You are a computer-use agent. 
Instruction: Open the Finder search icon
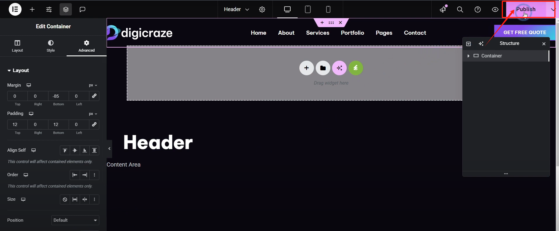(x=460, y=9)
